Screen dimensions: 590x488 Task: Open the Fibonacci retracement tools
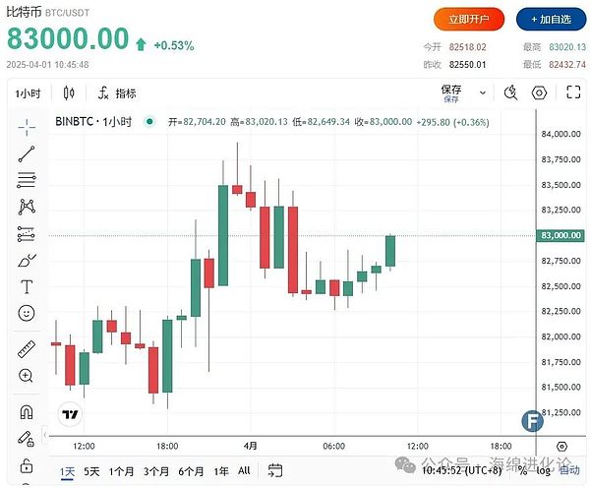pyautogui.click(x=27, y=180)
